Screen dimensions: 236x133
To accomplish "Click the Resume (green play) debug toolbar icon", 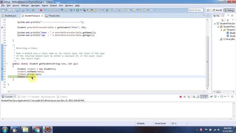I will click(x=33, y=10).
